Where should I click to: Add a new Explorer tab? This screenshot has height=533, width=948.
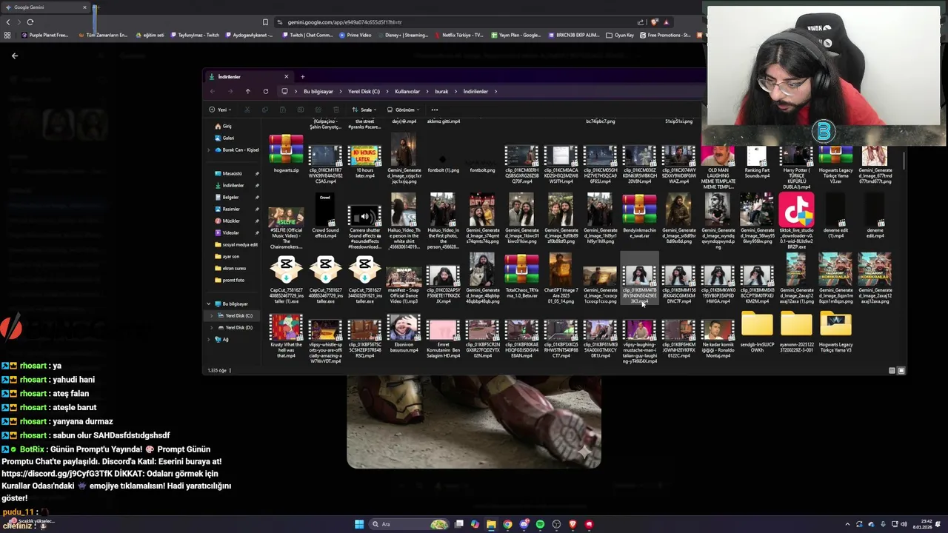point(302,76)
